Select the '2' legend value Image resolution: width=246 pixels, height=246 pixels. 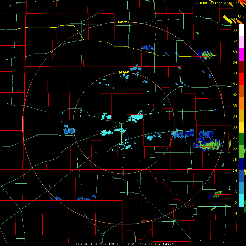pyautogui.click(x=236, y=203)
